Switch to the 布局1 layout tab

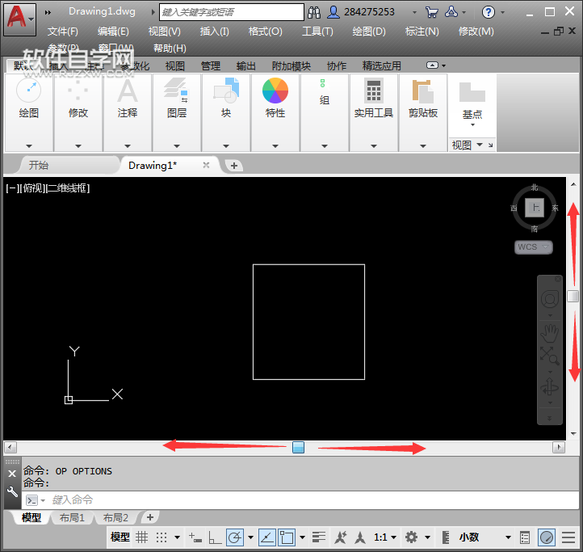[x=72, y=518]
